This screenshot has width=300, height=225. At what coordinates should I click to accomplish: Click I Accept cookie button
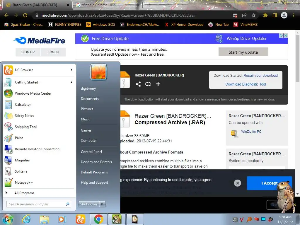270,183
